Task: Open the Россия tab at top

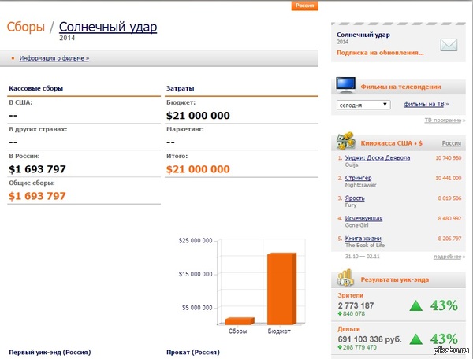Action: 304,6
